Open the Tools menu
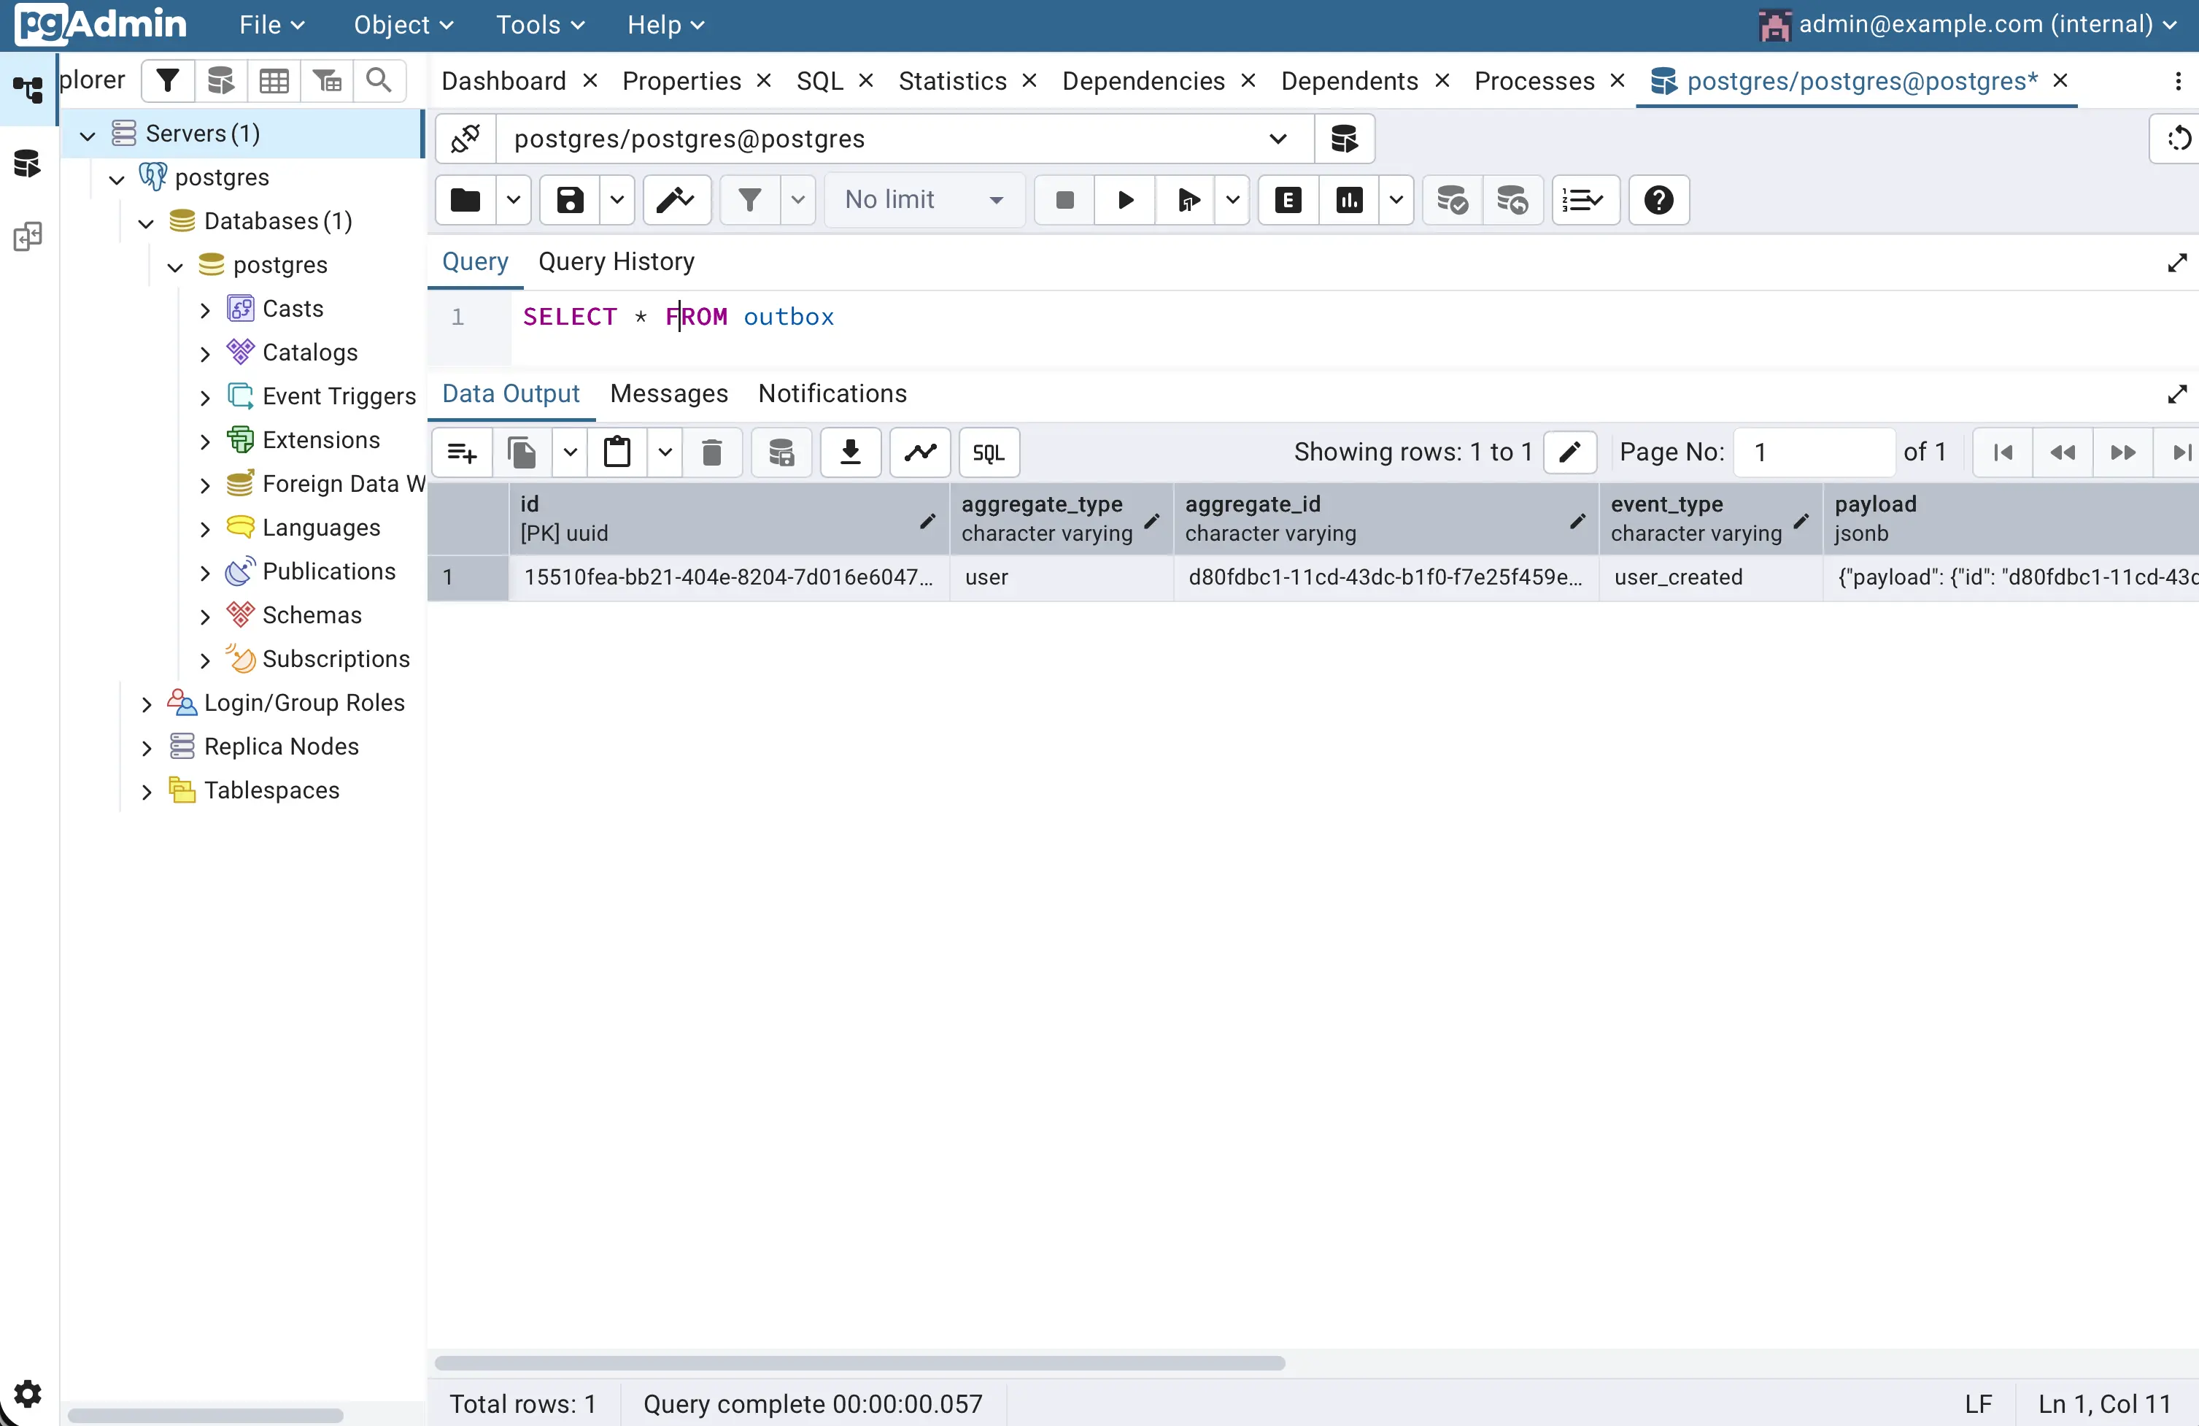The width and height of the screenshot is (2199, 1426). coord(540,25)
